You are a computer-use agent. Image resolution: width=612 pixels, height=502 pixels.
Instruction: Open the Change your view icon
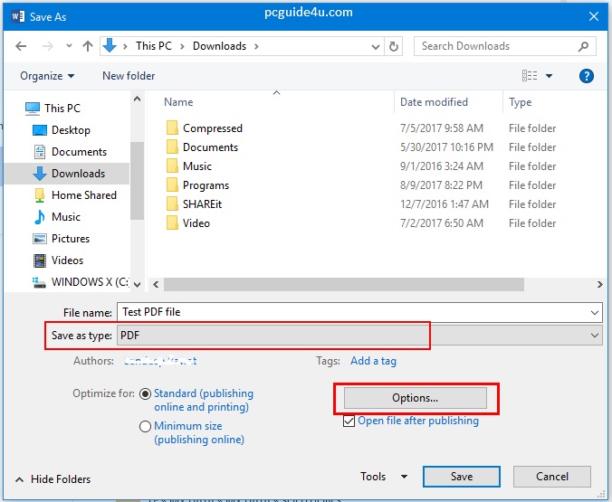coord(531,76)
